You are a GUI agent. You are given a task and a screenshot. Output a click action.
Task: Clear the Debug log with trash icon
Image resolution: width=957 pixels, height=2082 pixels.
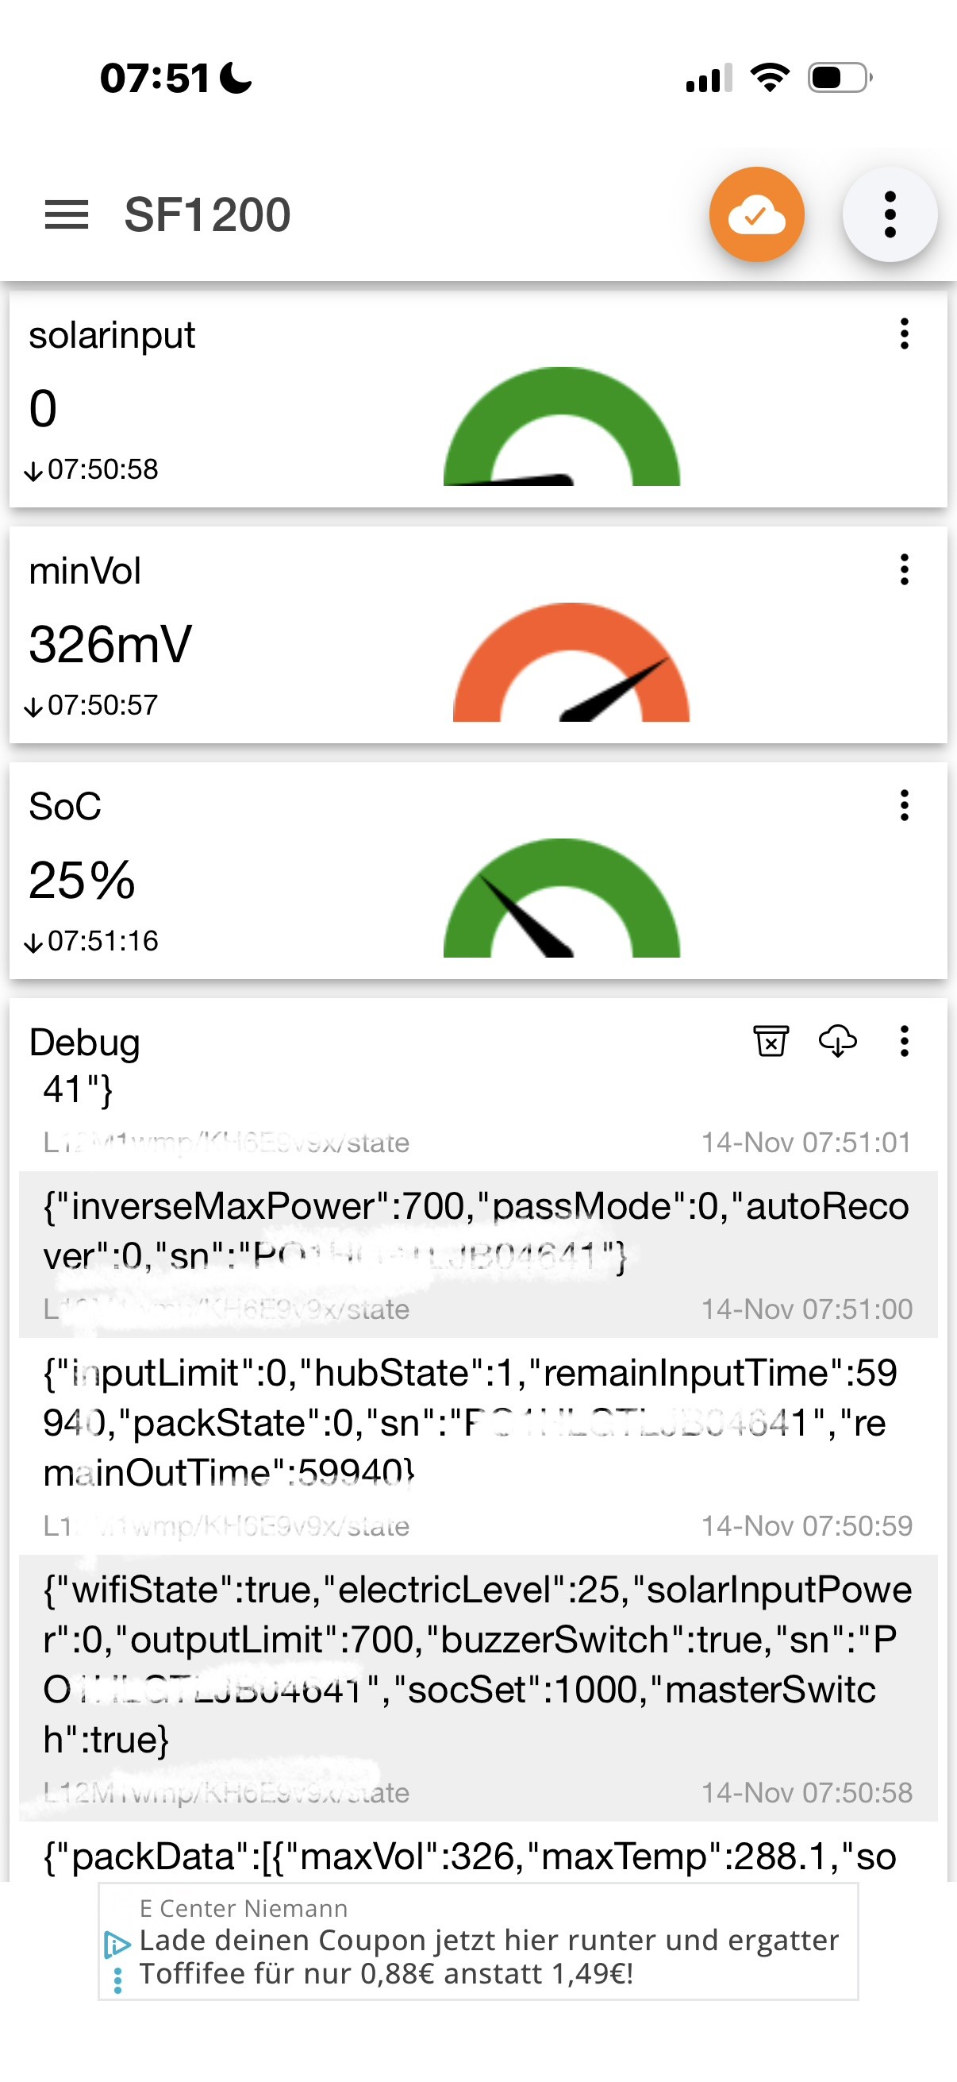tap(771, 1041)
